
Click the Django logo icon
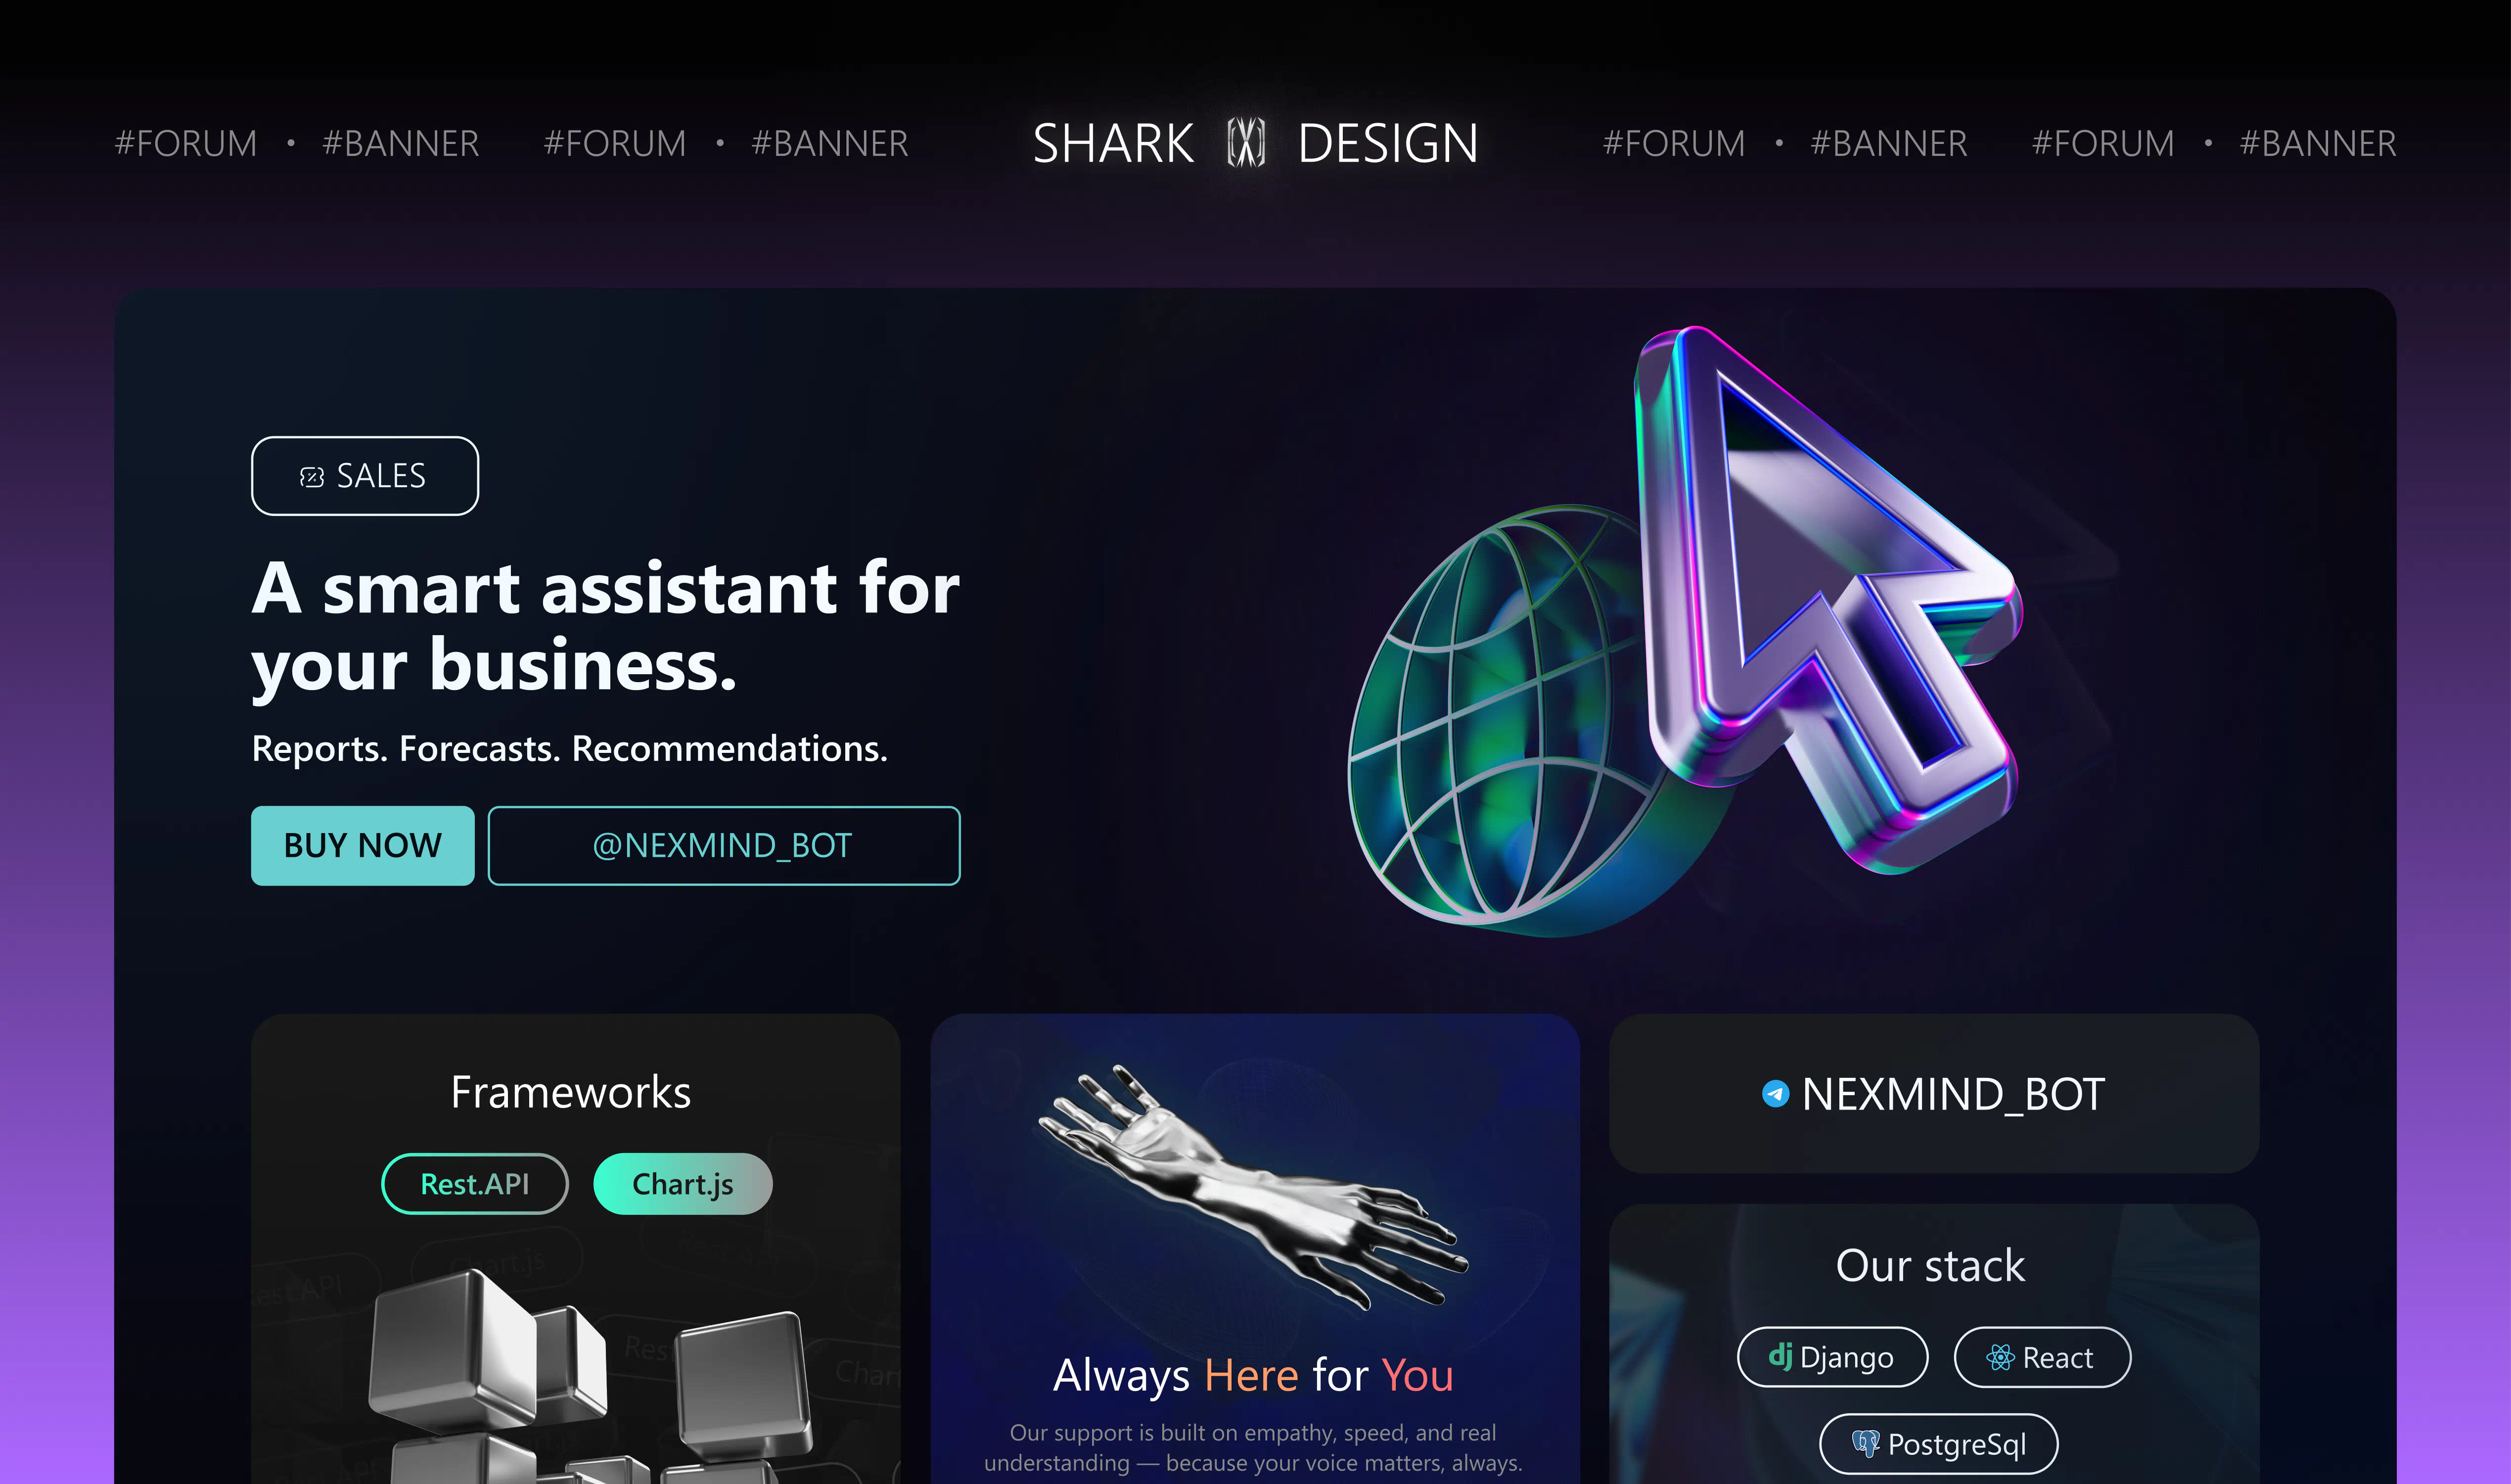coord(1781,1356)
